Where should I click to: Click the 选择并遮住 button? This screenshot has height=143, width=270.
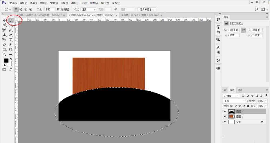tap(146, 9)
